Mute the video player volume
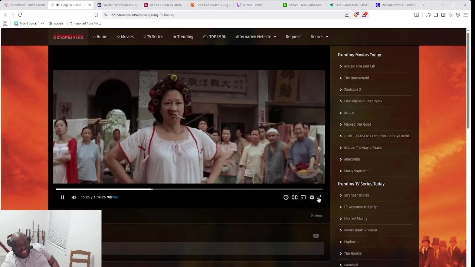 click(73, 197)
